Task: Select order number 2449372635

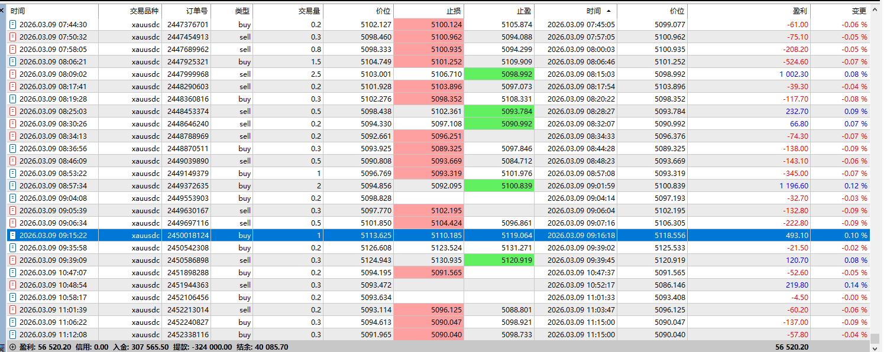Action: [x=188, y=185]
